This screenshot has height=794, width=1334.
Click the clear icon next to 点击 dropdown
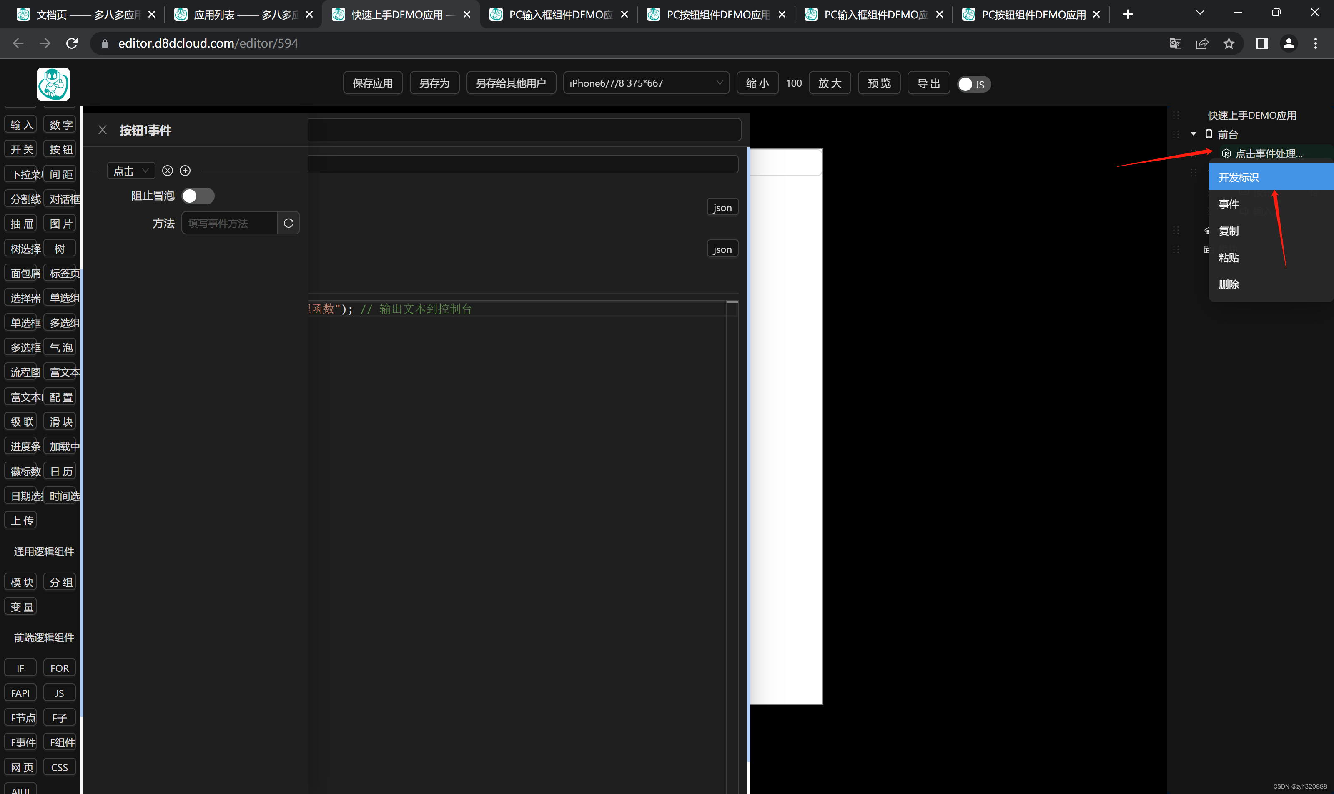click(168, 170)
